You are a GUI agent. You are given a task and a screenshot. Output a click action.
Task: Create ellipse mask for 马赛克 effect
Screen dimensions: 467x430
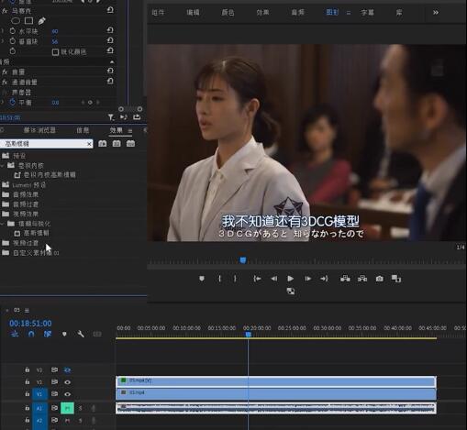coord(16,21)
